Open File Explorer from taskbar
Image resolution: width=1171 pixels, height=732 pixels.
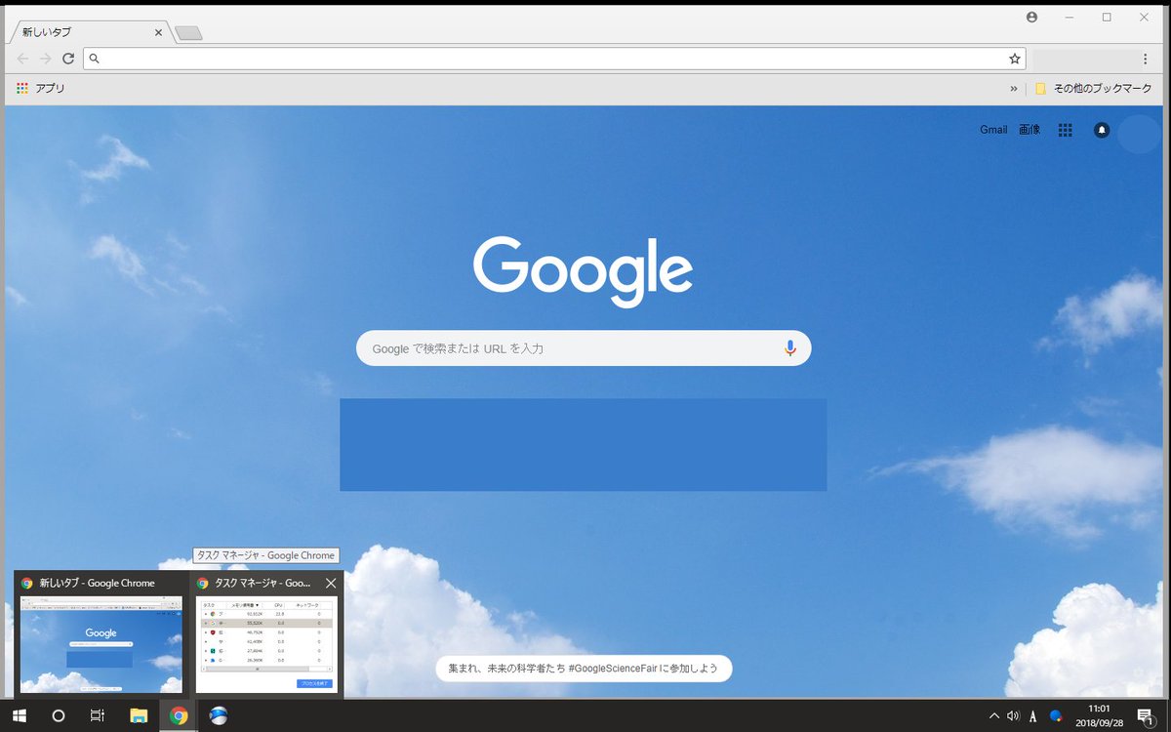pyautogui.click(x=139, y=715)
